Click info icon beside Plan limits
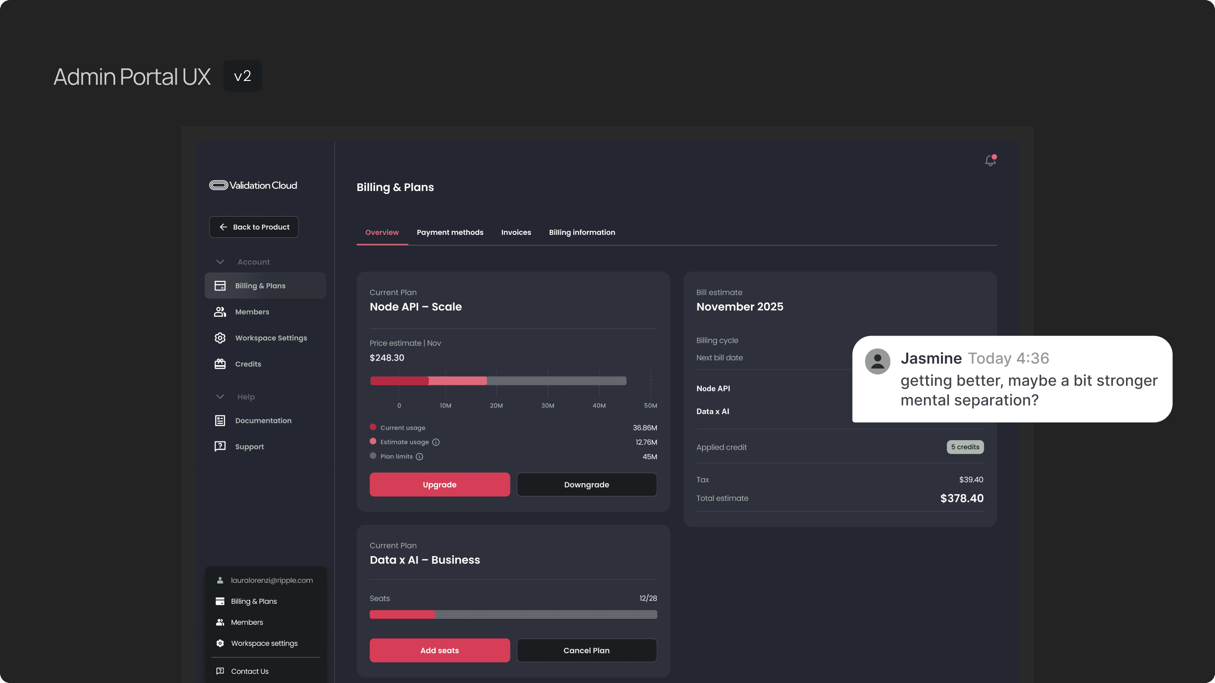 (x=419, y=457)
